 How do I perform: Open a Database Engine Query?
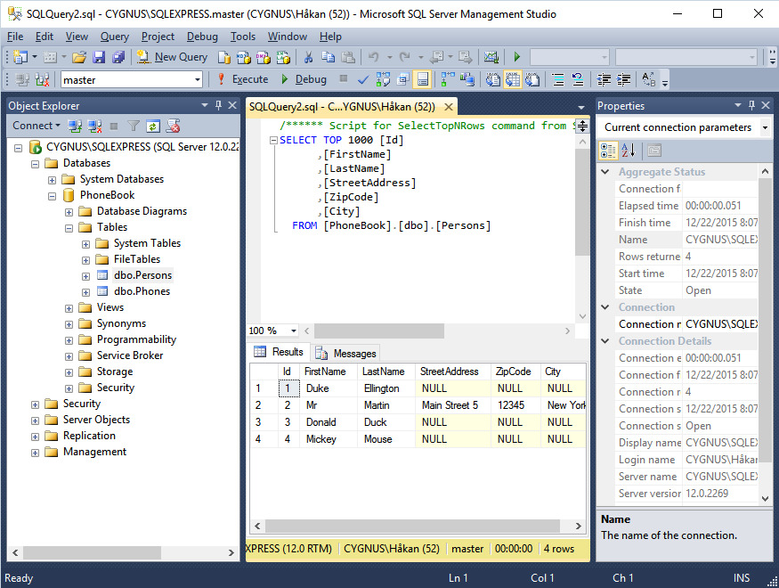pyautogui.click(x=224, y=57)
